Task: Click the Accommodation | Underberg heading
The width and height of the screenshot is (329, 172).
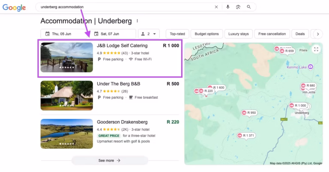Action: pyautogui.click(x=86, y=21)
